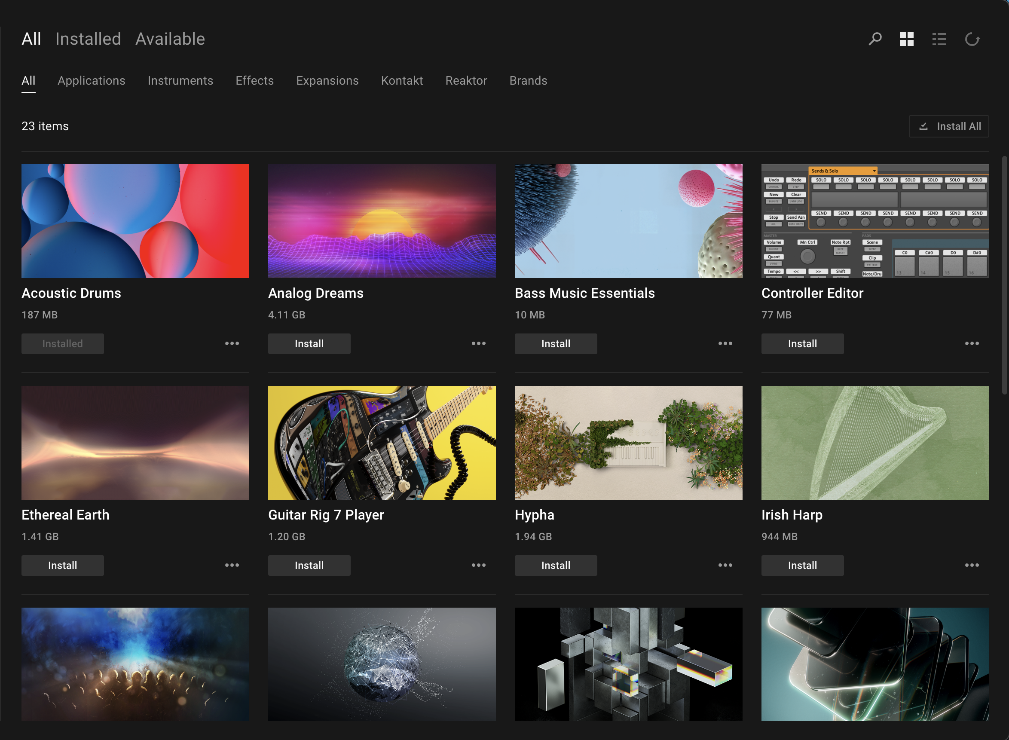Expand the Ethereal Earth options menu

click(232, 565)
